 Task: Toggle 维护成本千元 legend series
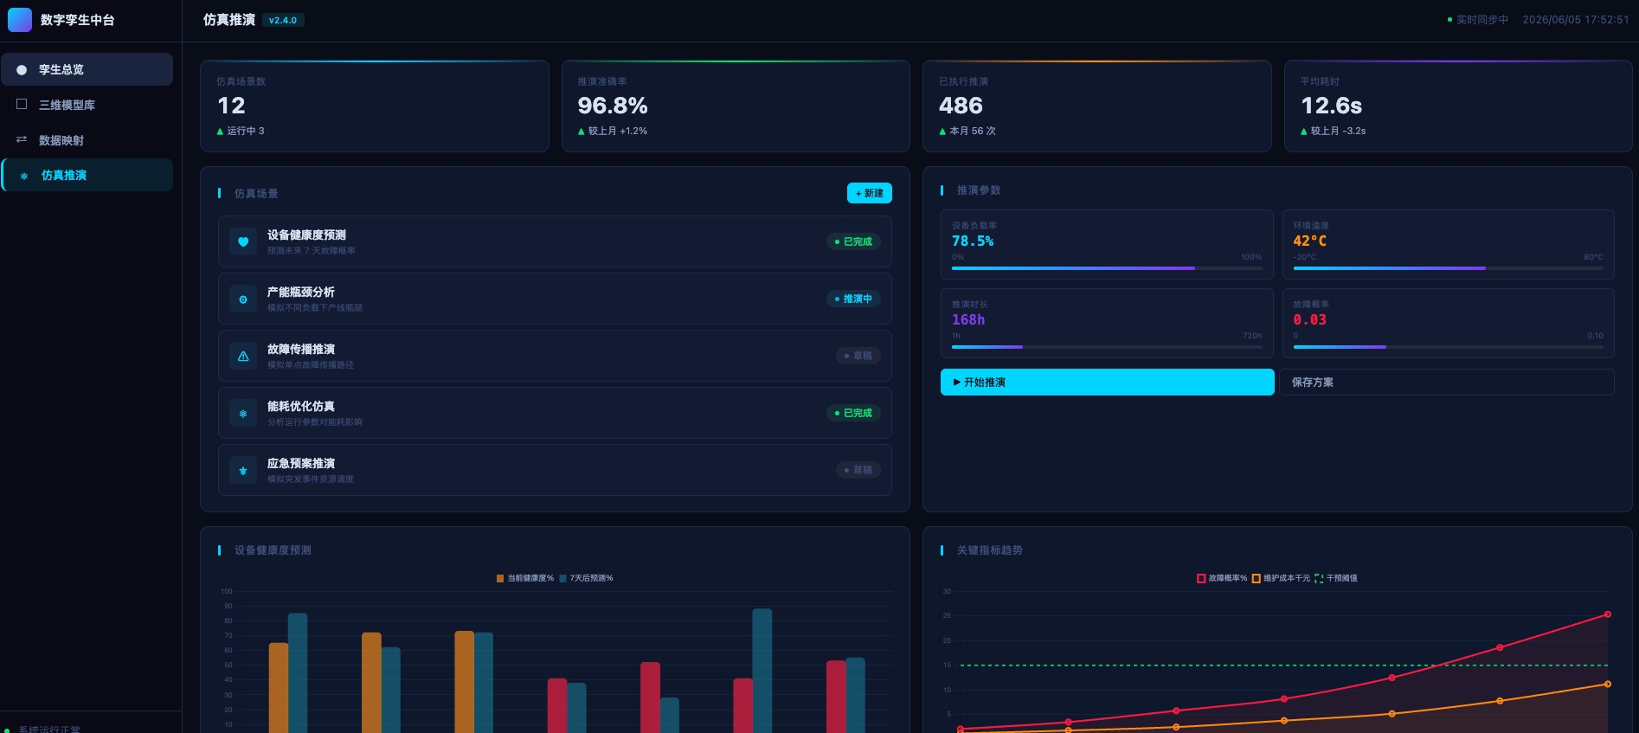1281,578
